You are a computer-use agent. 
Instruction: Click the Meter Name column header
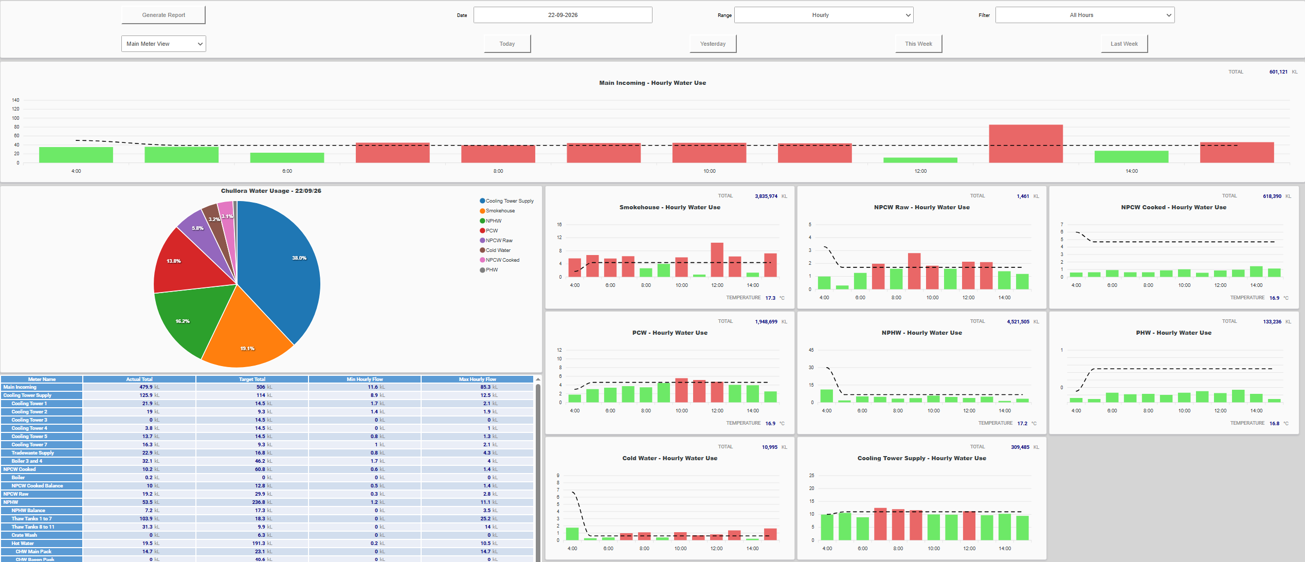(x=42, y=379)
